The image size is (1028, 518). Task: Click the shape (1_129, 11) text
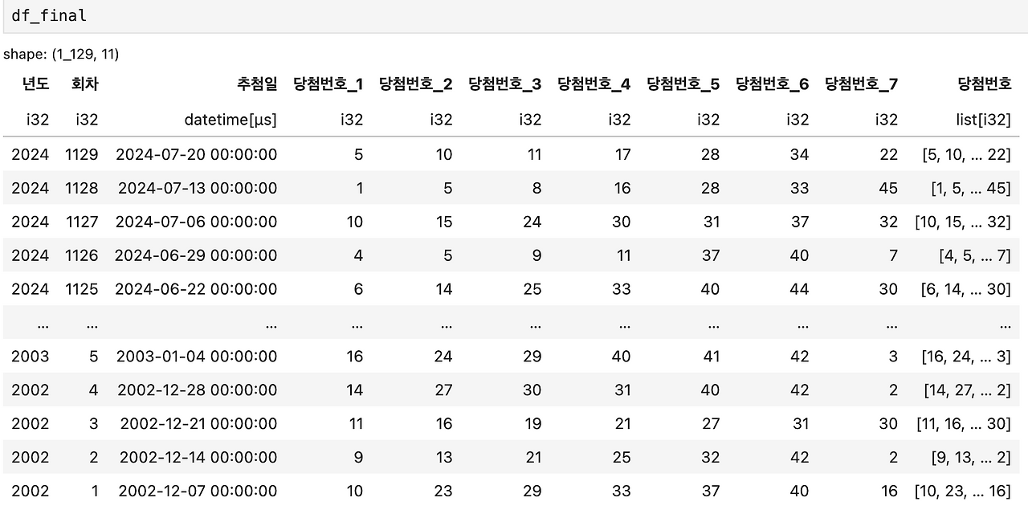(61, 55)
